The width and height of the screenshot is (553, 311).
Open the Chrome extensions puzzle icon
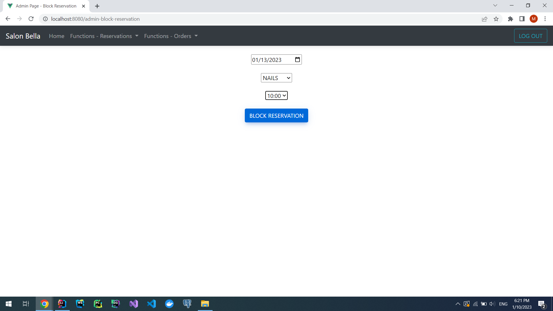(x=510, y=19)
